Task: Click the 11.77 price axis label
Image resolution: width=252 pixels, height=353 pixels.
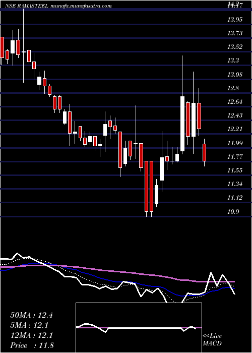Action: point(235,156)
